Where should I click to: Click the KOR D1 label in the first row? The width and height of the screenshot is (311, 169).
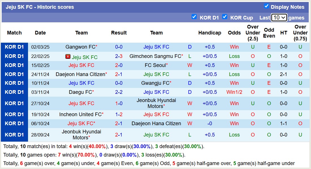14,47
